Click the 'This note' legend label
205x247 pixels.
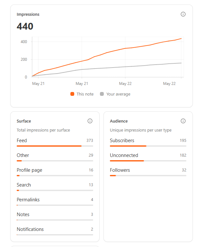pyautogui.click(x=85, y=94)
